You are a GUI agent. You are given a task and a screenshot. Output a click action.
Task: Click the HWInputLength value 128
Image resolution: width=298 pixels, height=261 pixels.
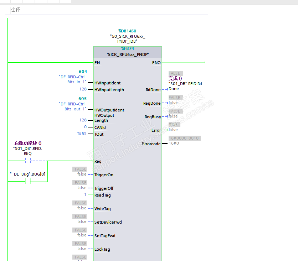[x=83, y=89]
